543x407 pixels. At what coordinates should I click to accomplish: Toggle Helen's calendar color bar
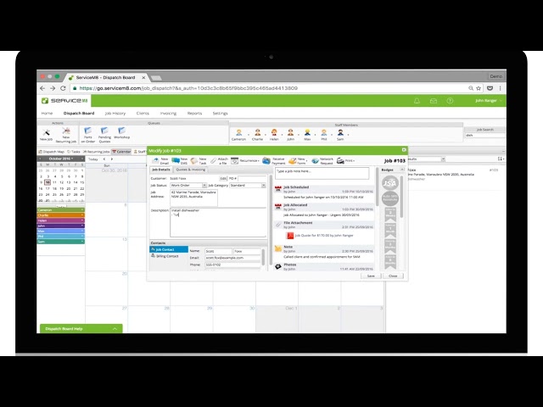pyautogui.click(x=60, y=220)
